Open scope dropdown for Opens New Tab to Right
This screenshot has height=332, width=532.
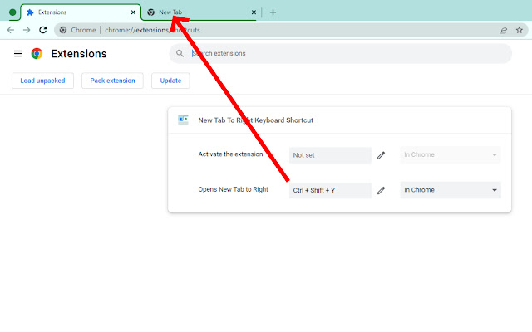point(451,190)
